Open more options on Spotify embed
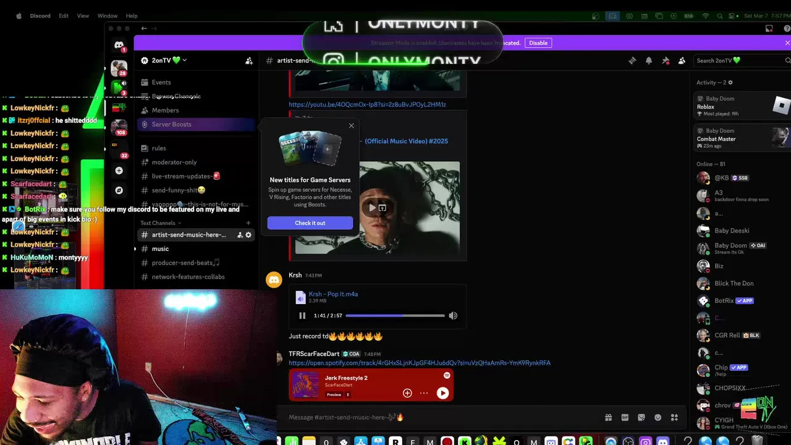Screen dimensions: 791x445 [424, 392]
